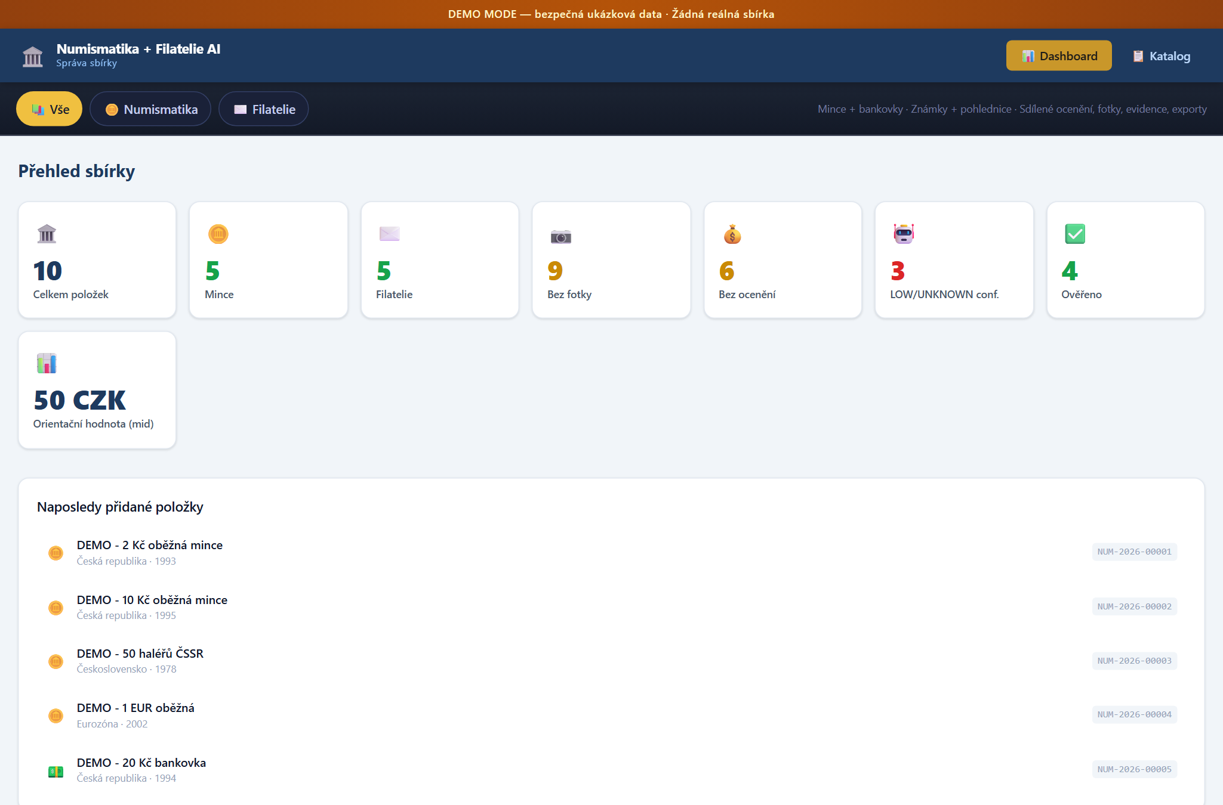Click the Mince + bankovky description text
This screenshot has width=1223, height=805.
tap(1012, 109)
